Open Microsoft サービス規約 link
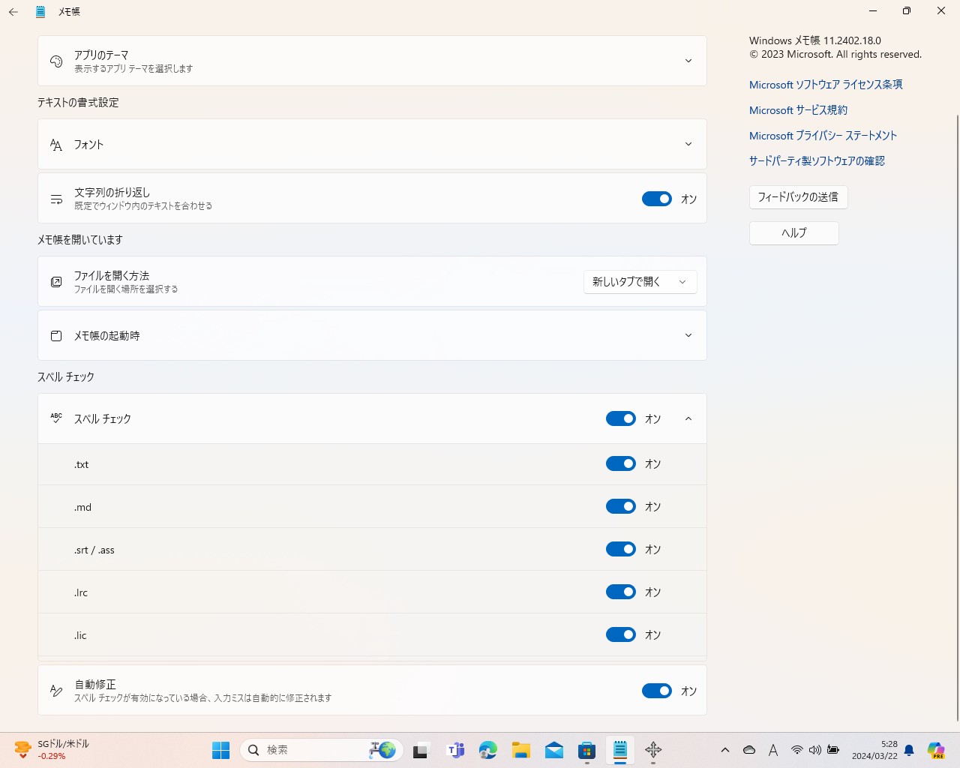The image size is (960, 768). click(798, 110)
